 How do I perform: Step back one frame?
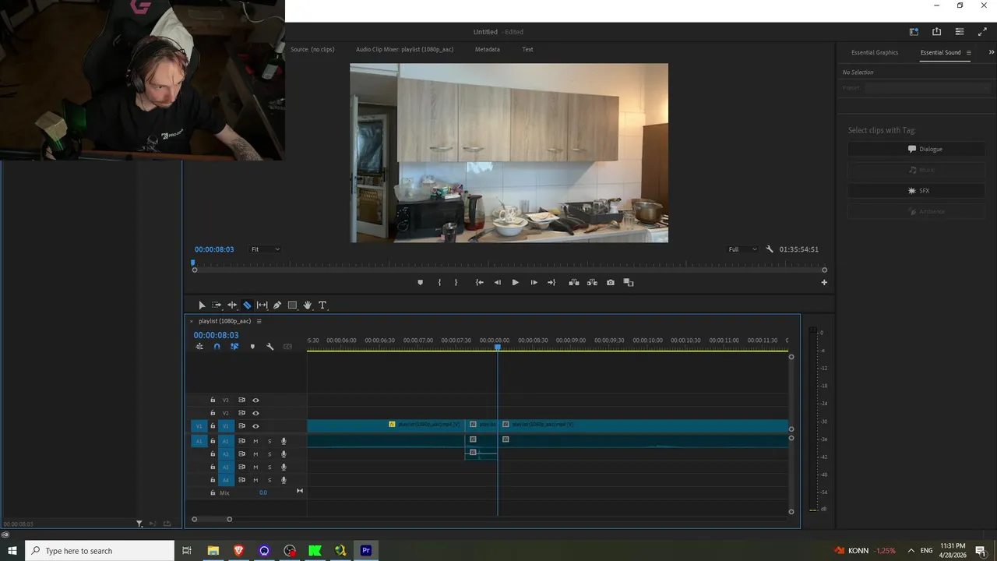[498, 283]
